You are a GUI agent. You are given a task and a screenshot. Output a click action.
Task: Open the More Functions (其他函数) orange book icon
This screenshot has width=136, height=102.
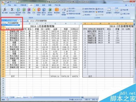(57, 10)
